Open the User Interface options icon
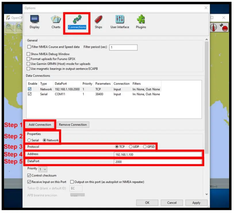 tap(120, 22)
